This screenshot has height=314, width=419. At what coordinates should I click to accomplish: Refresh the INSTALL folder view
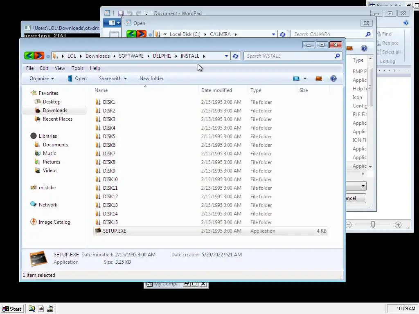(235, 56)
